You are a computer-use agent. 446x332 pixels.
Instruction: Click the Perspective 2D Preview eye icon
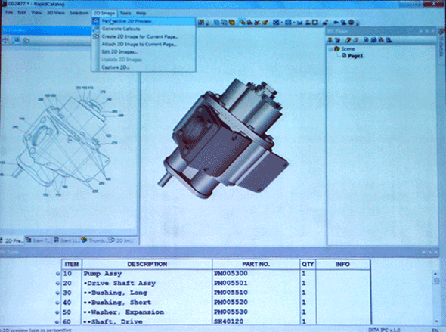tap(96, 21)
